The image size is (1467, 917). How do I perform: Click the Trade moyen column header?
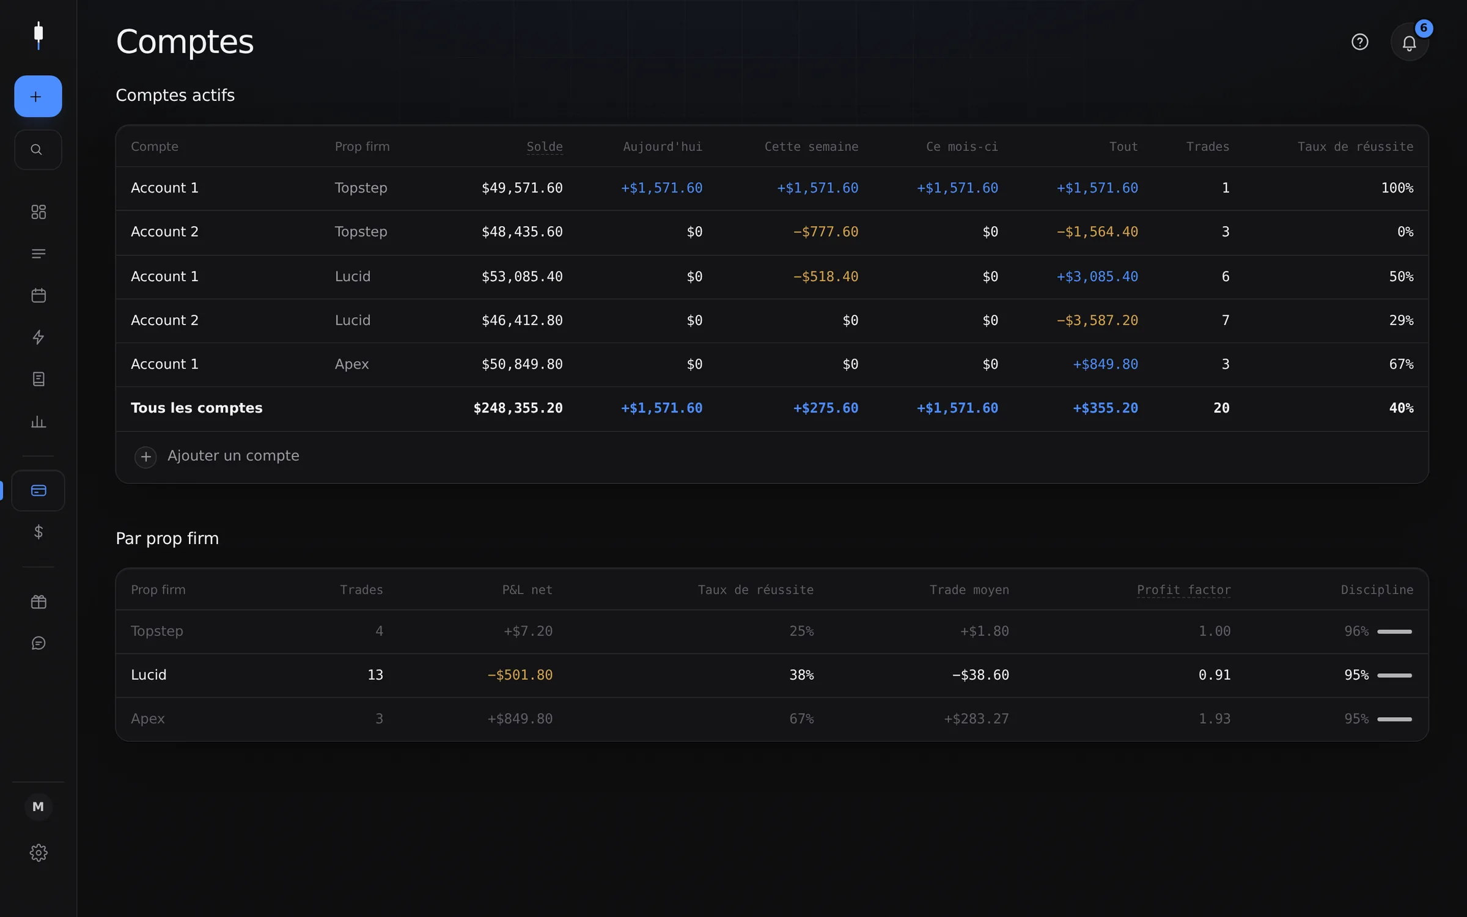coord(969,590)
